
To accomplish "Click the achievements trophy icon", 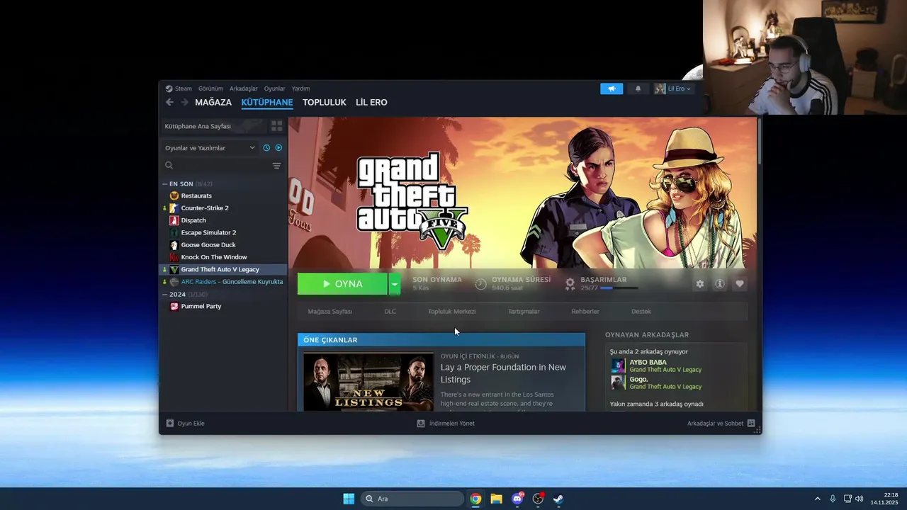I will click(x=570, y=283).
